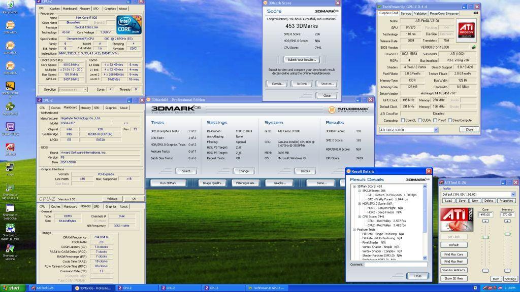Viewport: 520px width, 292px height.
Task: Open SPD tab in CPU-Z window showing Memory
Action: pyautogui.click(x=96, y=206)
